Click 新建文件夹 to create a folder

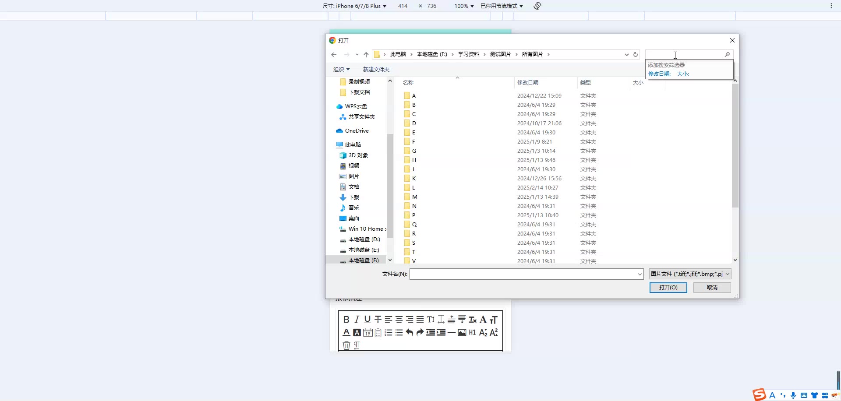pos(376,69)
